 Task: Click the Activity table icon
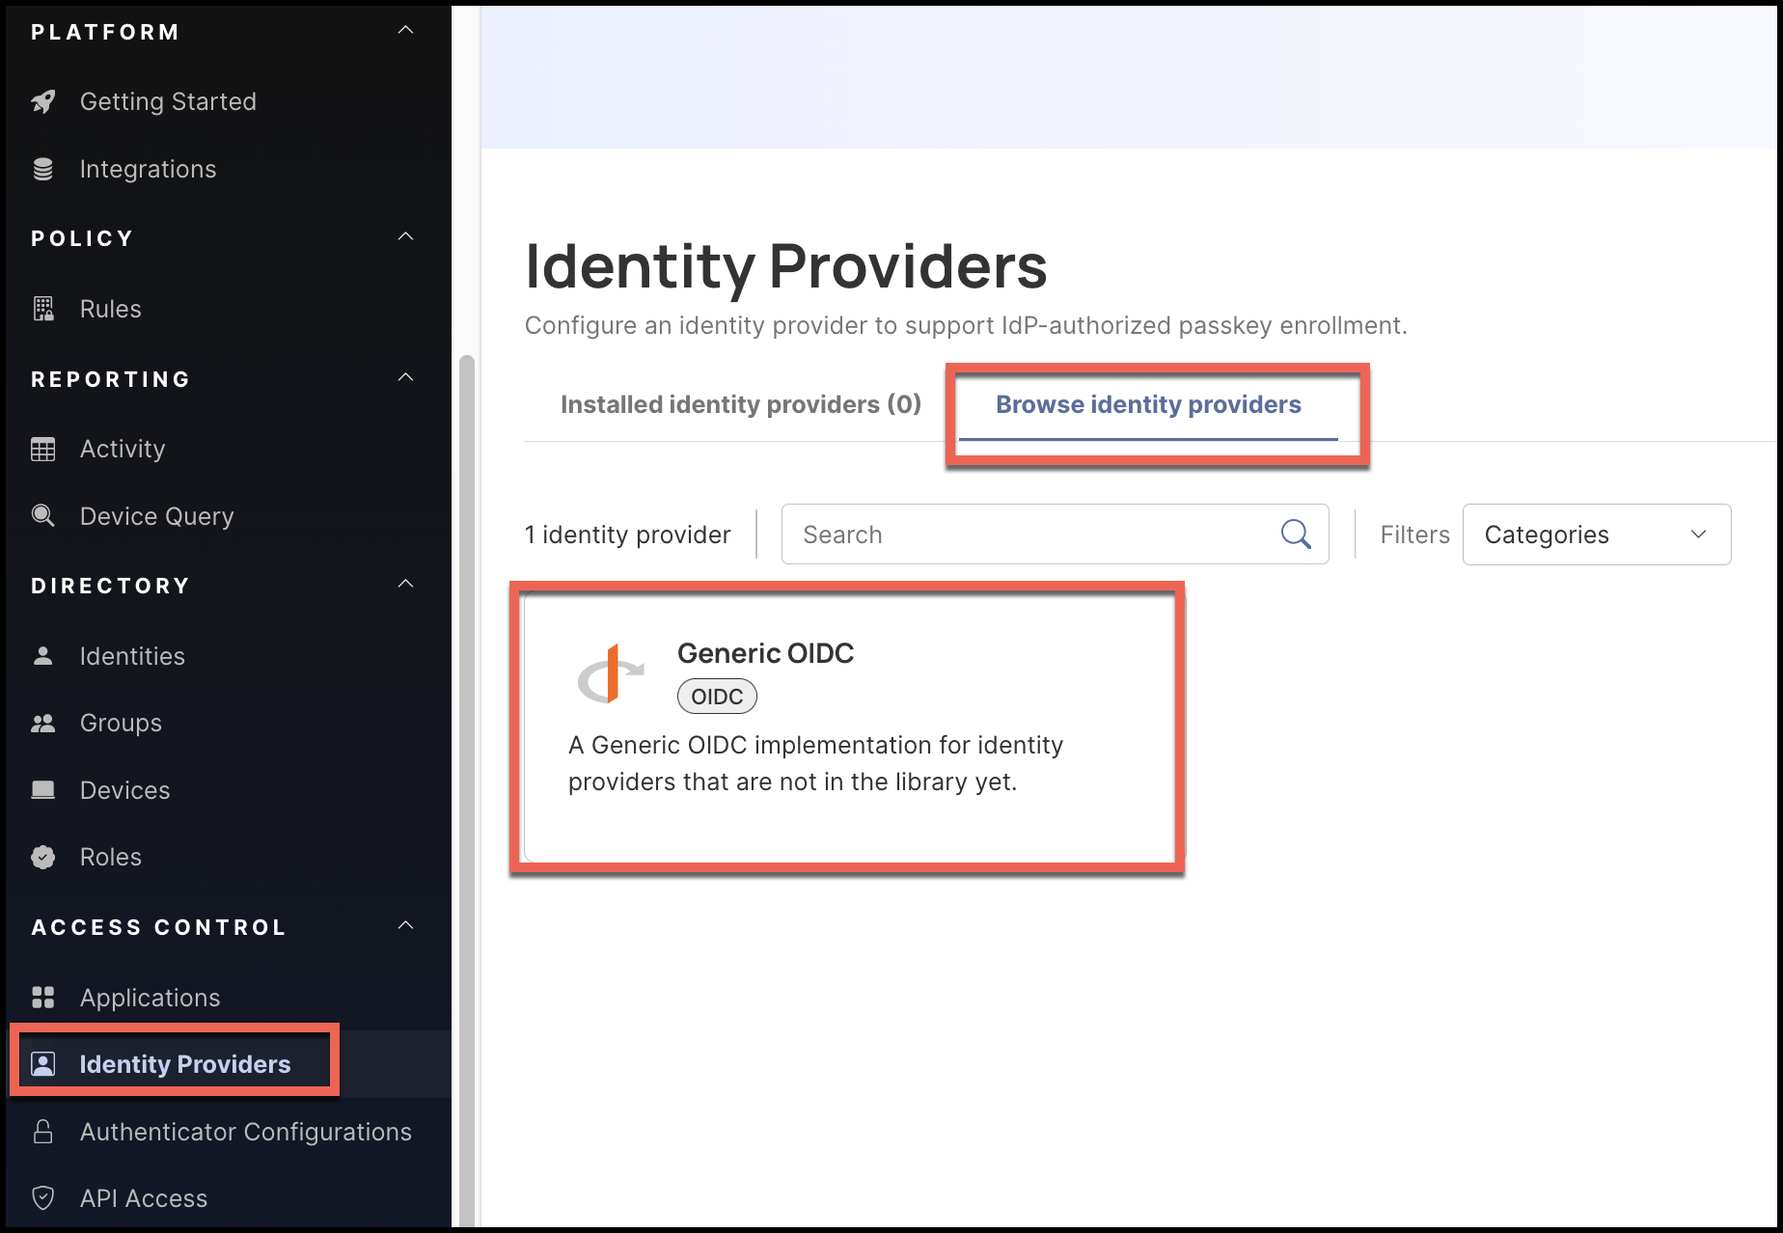43,449
